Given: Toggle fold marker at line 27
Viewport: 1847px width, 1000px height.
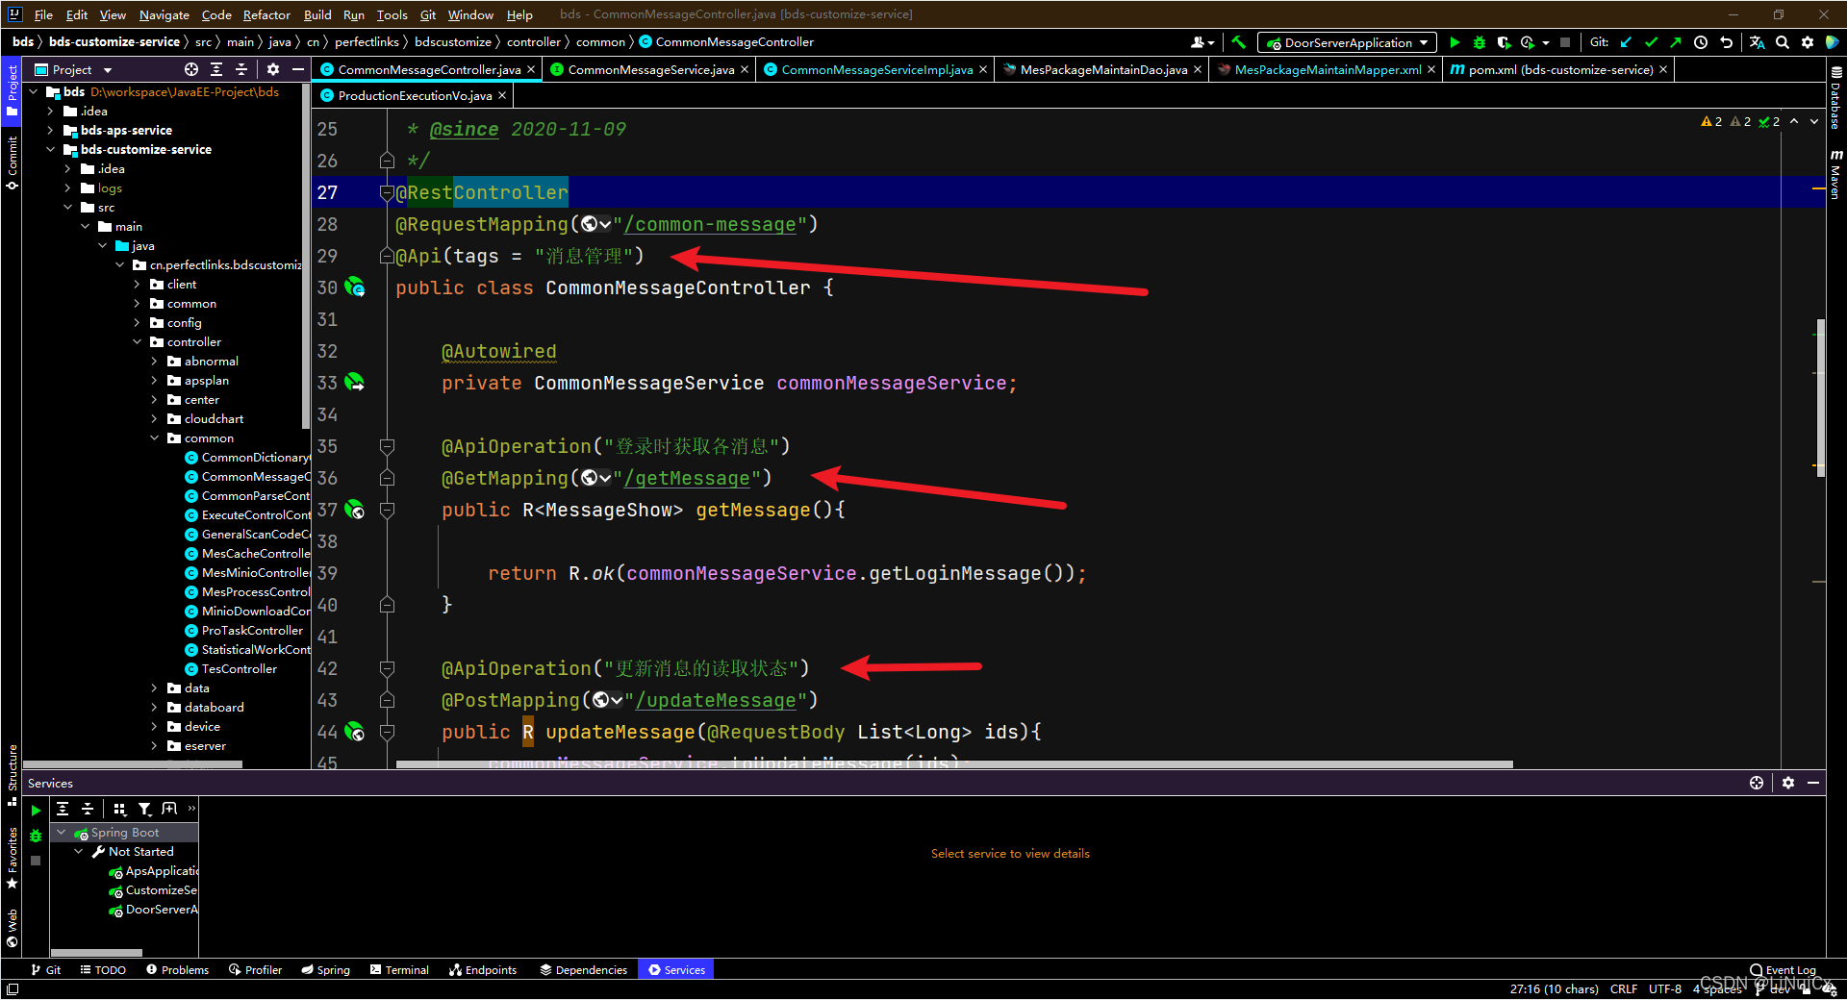Looking at the screenshot, I should [387, 193].
